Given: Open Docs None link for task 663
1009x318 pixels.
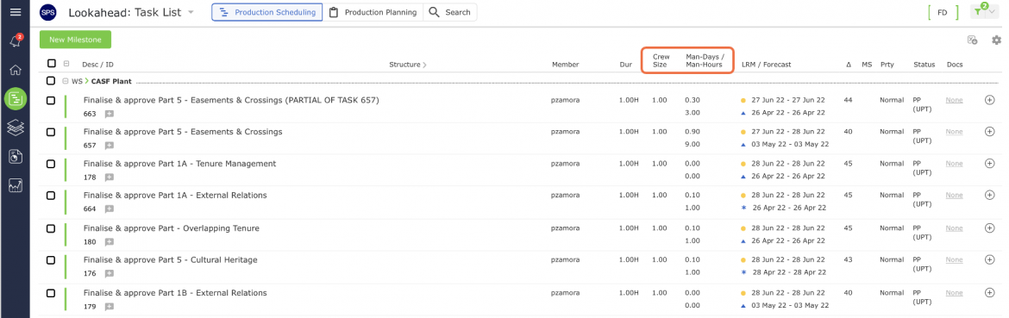Looking at the screenshot, I should tap(955, 100).
